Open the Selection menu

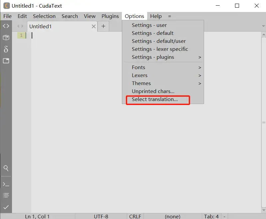pos(44,16)
